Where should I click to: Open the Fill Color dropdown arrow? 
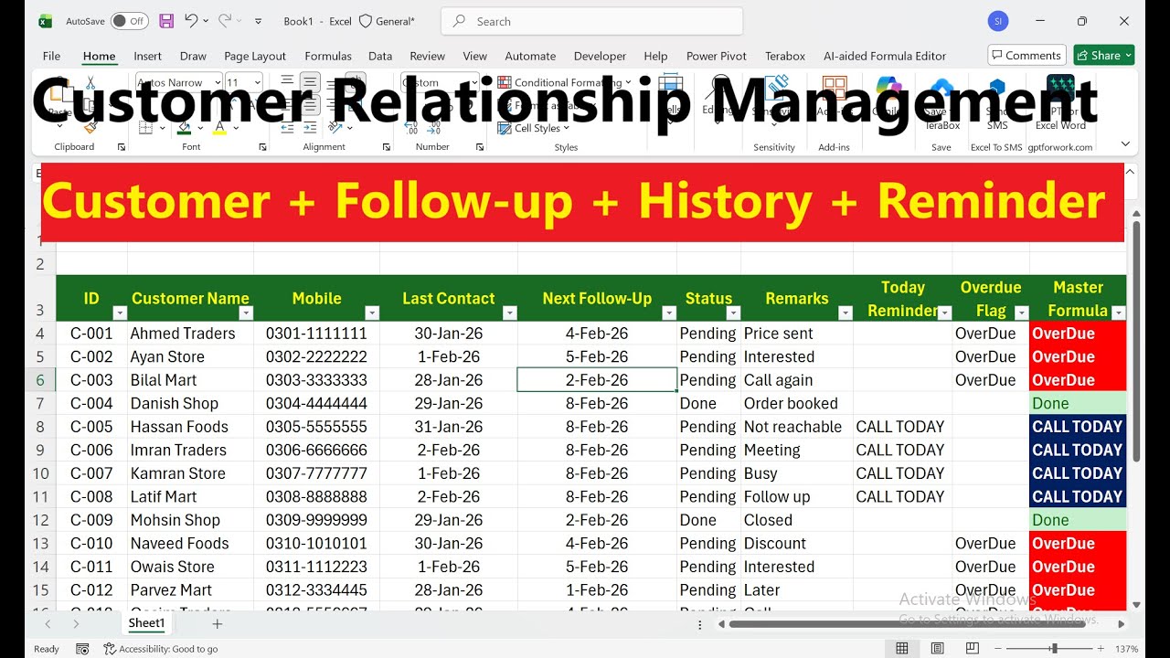coord(200,128)
